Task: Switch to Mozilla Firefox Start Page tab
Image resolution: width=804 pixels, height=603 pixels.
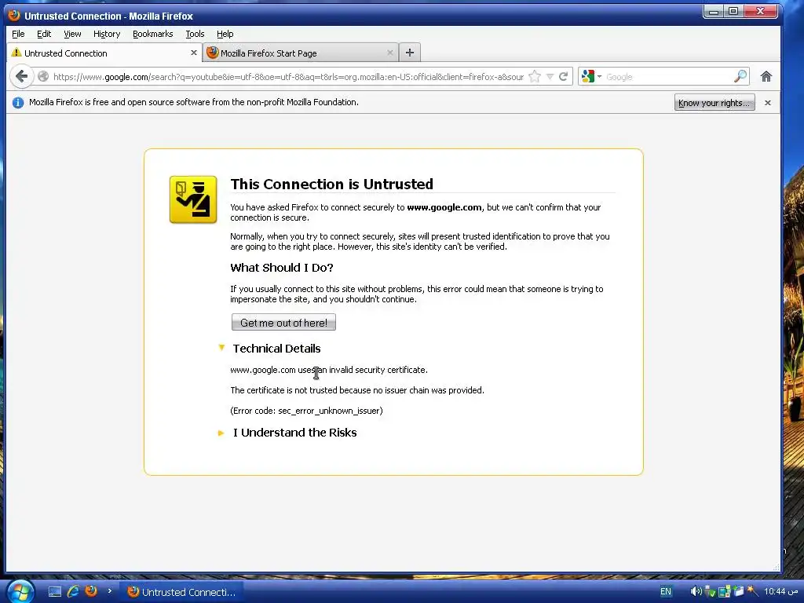Action: pos(301,53)
